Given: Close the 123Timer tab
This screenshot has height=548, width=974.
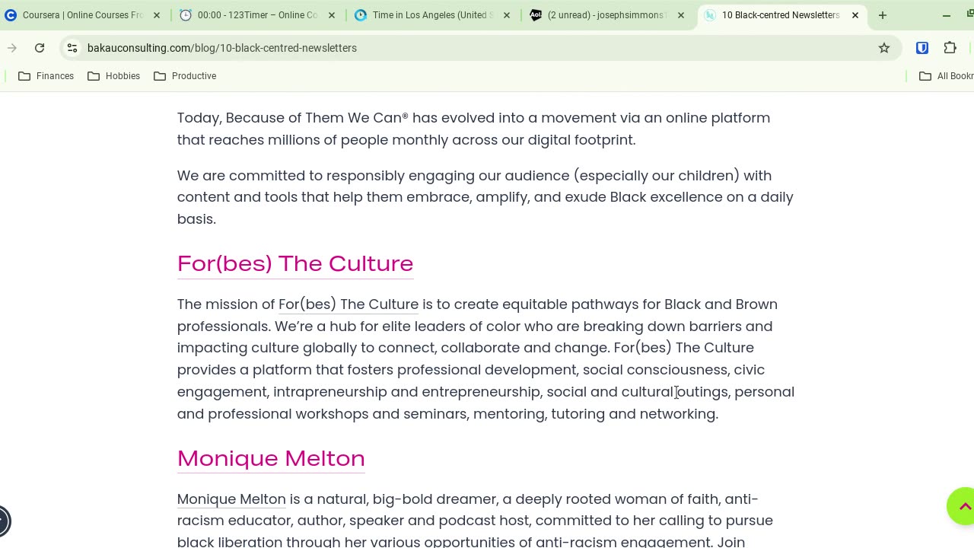Looking at the screenshot, I should click(331, 15).
